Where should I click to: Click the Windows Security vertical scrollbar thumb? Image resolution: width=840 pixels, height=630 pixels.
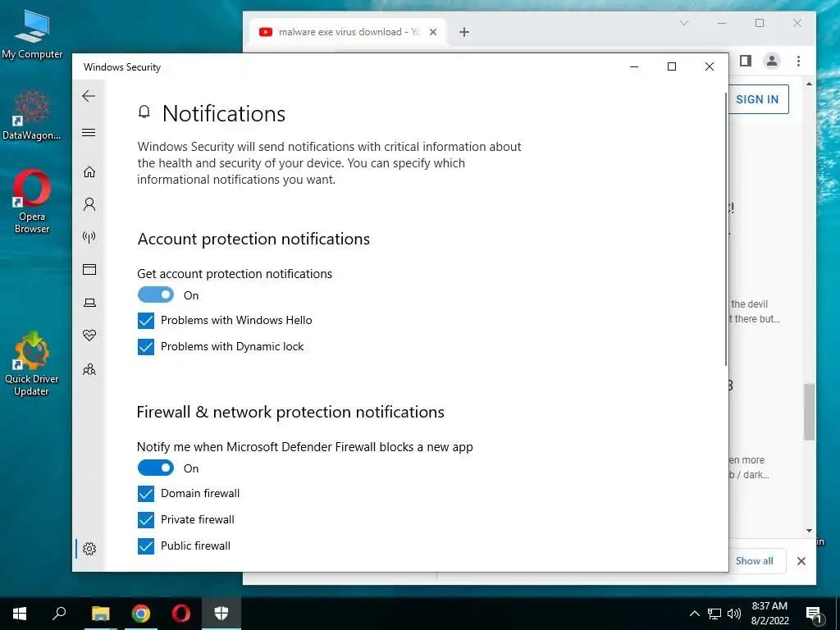pyautogui.click(x=726, y=229)
